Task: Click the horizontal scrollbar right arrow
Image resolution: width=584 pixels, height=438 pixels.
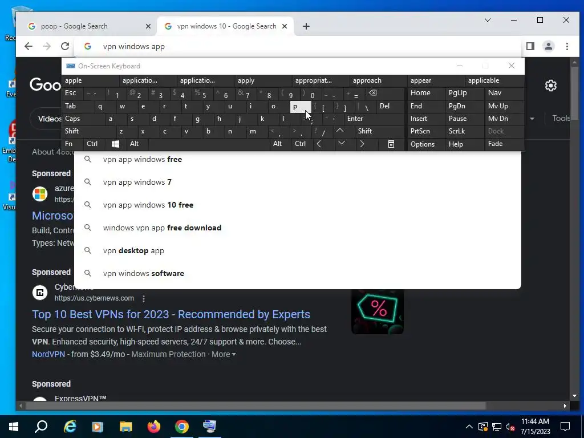Action: pos(565,405)
